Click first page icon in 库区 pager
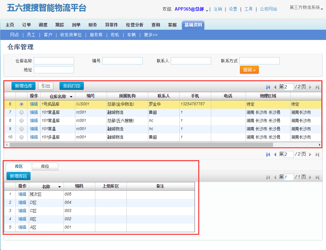Screen dimensions: 326x250 (268, 177)
